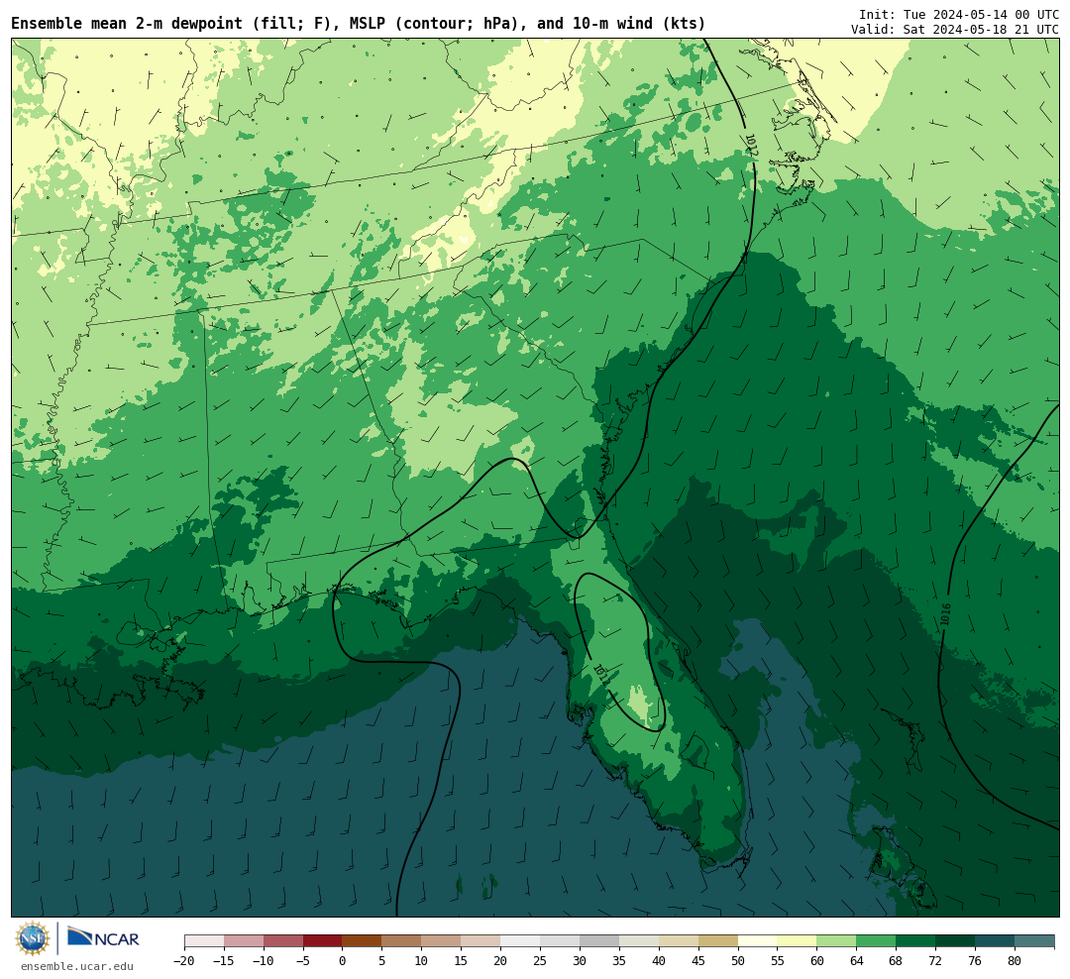
Task: Pick the 60 to 64 light green swatch
Action: point(837,941)
